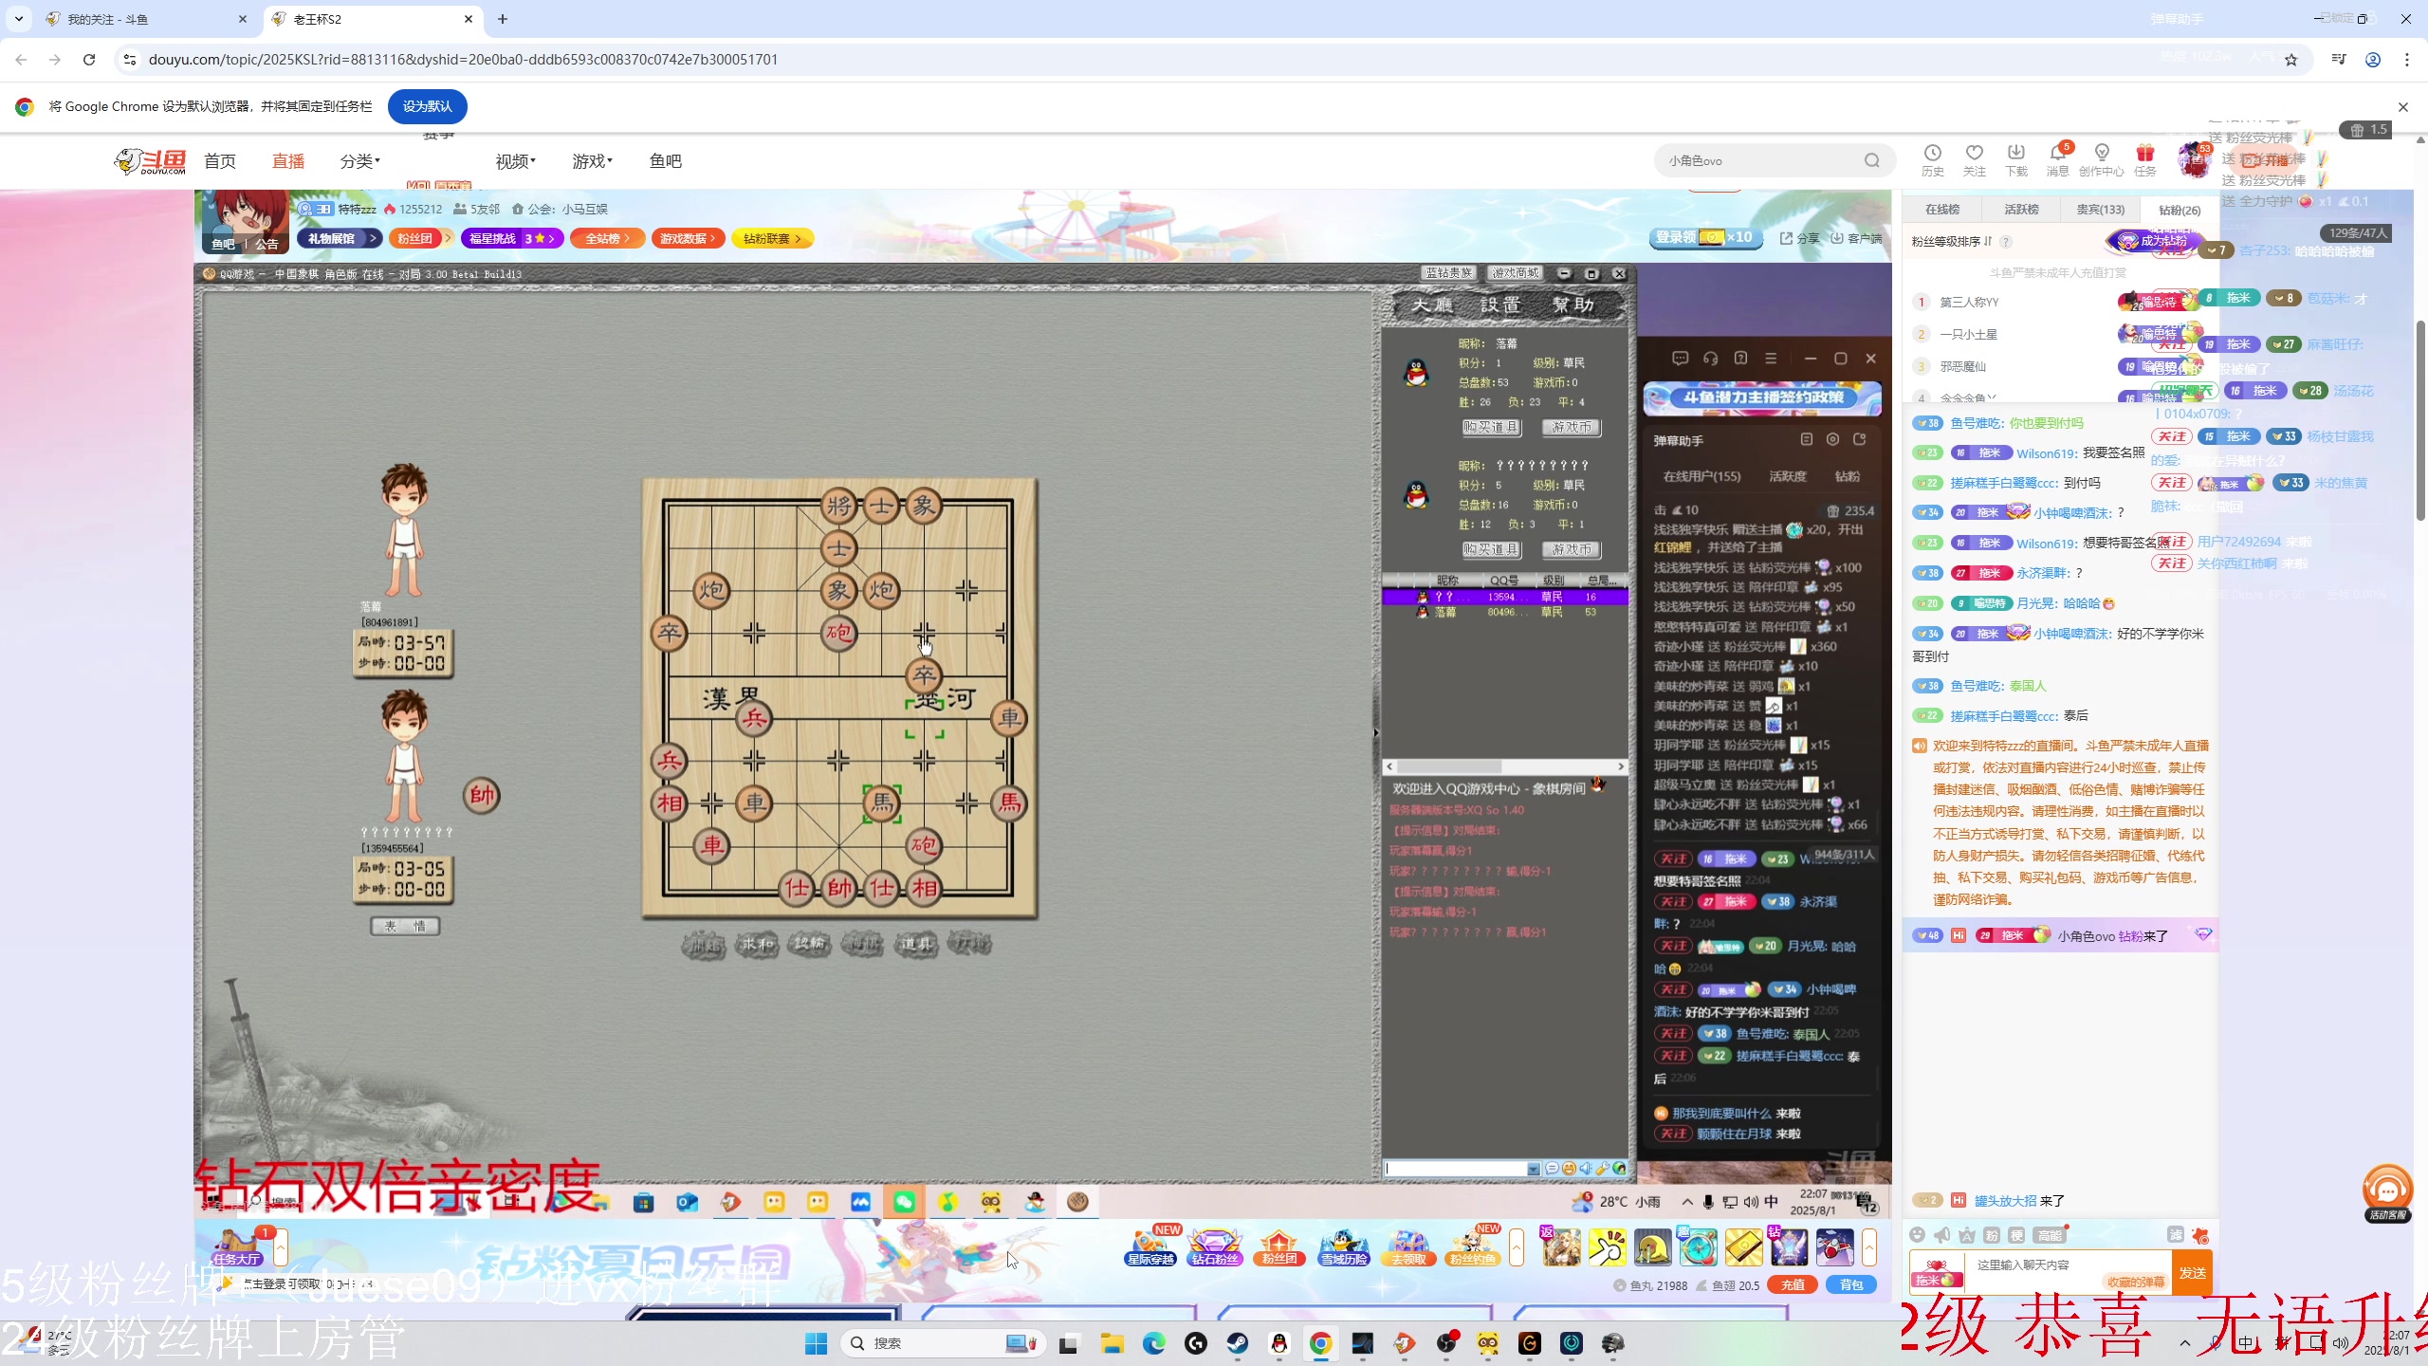Expand the activity icons list arrow

pos(1517,1246)
